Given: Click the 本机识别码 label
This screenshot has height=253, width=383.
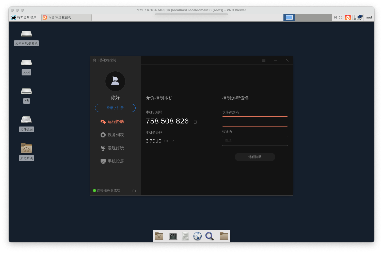Looking at the screenshot, I should click(154, 112).
